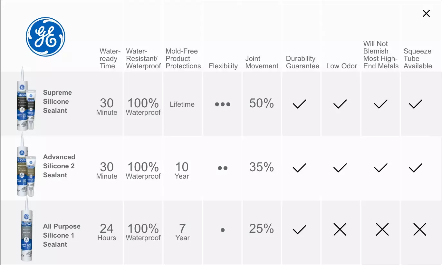
Task: Click Supreme's three-dot flexibility rating
Action: click(223, 104)
